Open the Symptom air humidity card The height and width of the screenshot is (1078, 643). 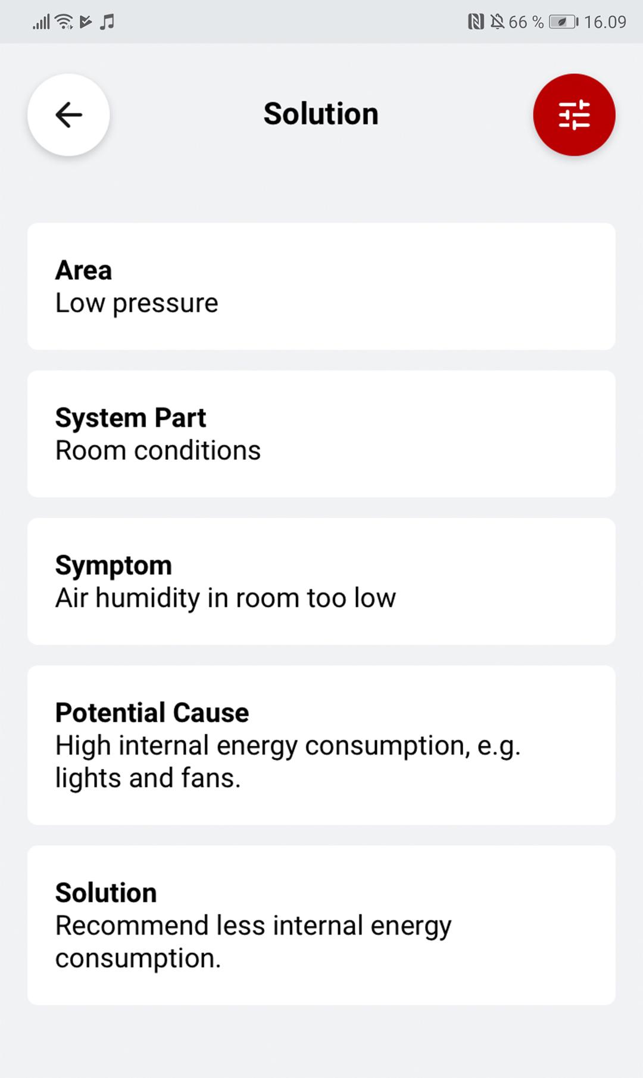pyautogui.click(x=321, y=581)
